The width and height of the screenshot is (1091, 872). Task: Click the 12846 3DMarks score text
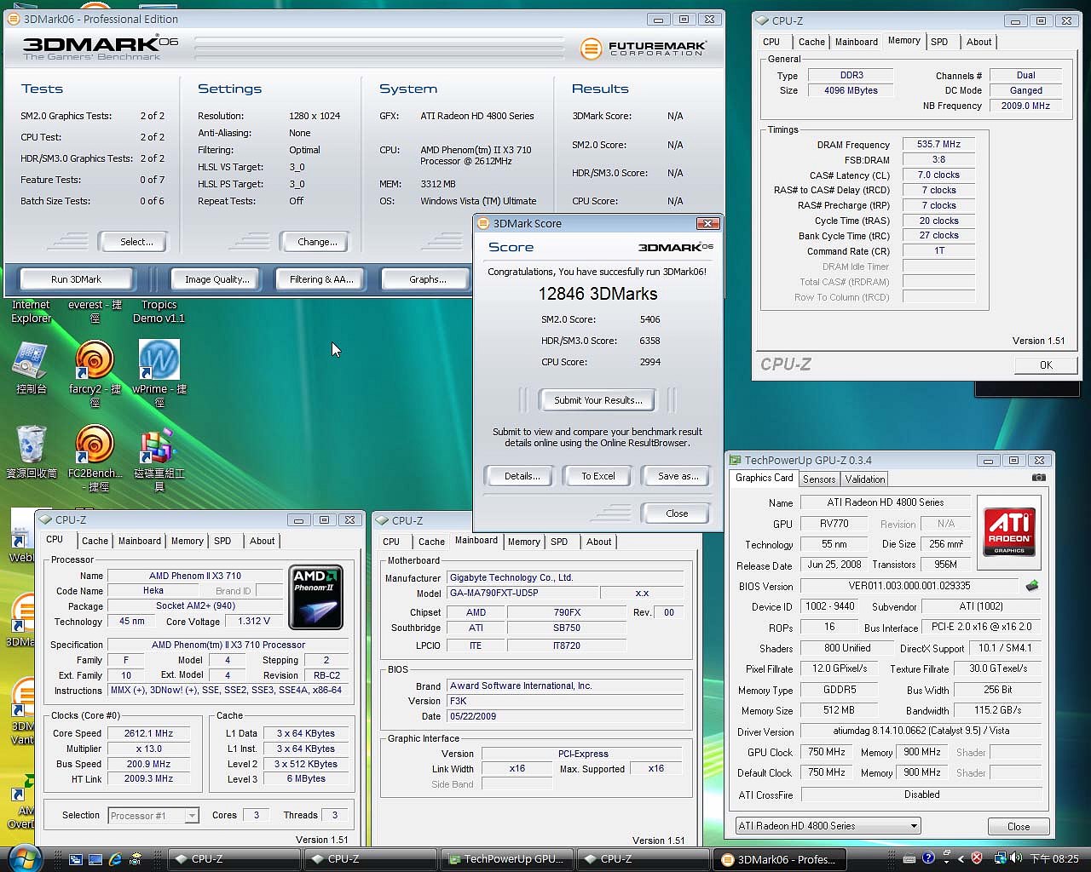[597, 294]
